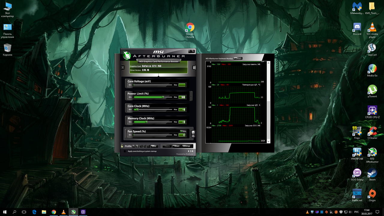This screenshot has width=384, height=216.
Task: Open the Malwarebytes desktop icon
Action: (x=357, y=8)
